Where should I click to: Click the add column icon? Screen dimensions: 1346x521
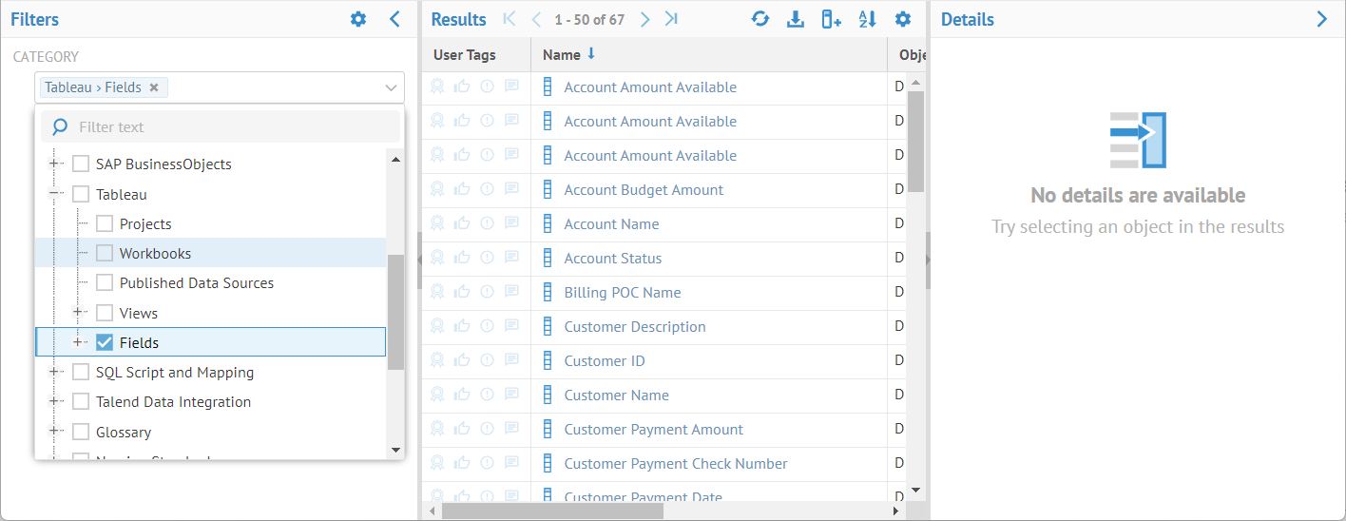click(831, 19)
